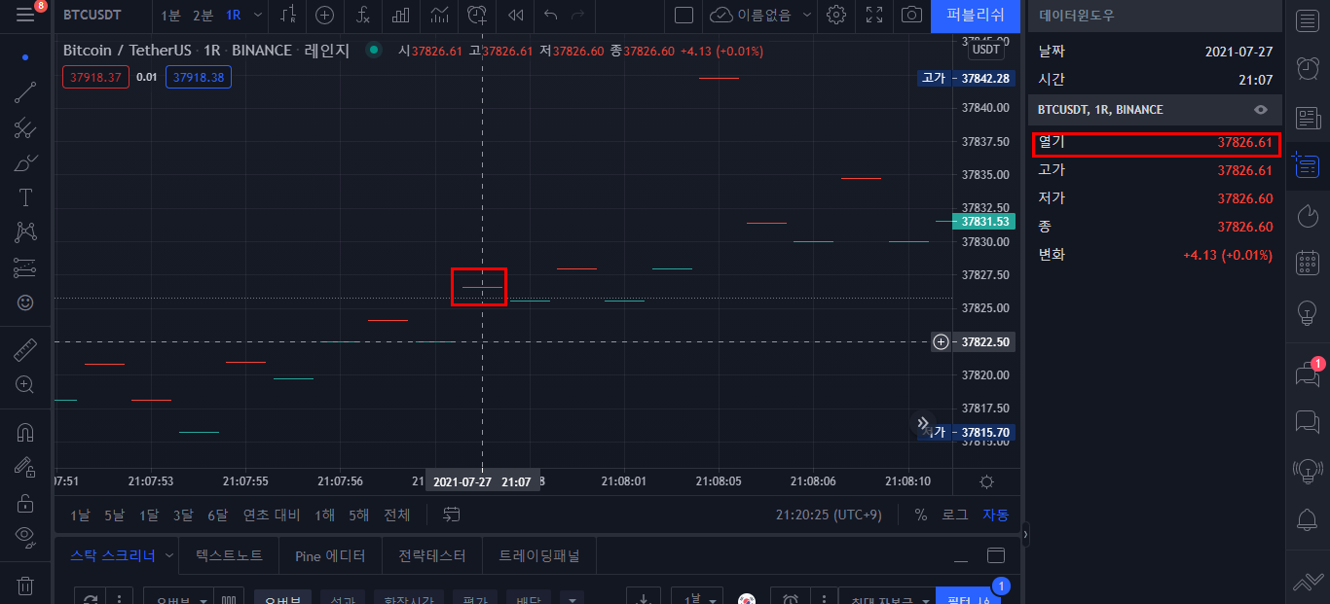Select the 2분 timeframe
This screenshot has width=1330, height=604.
pyautogui.click(x=203, y=15)
